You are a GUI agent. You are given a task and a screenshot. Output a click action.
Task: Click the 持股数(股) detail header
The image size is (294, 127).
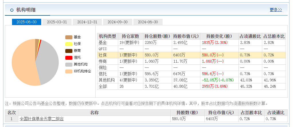pos(187,113)
